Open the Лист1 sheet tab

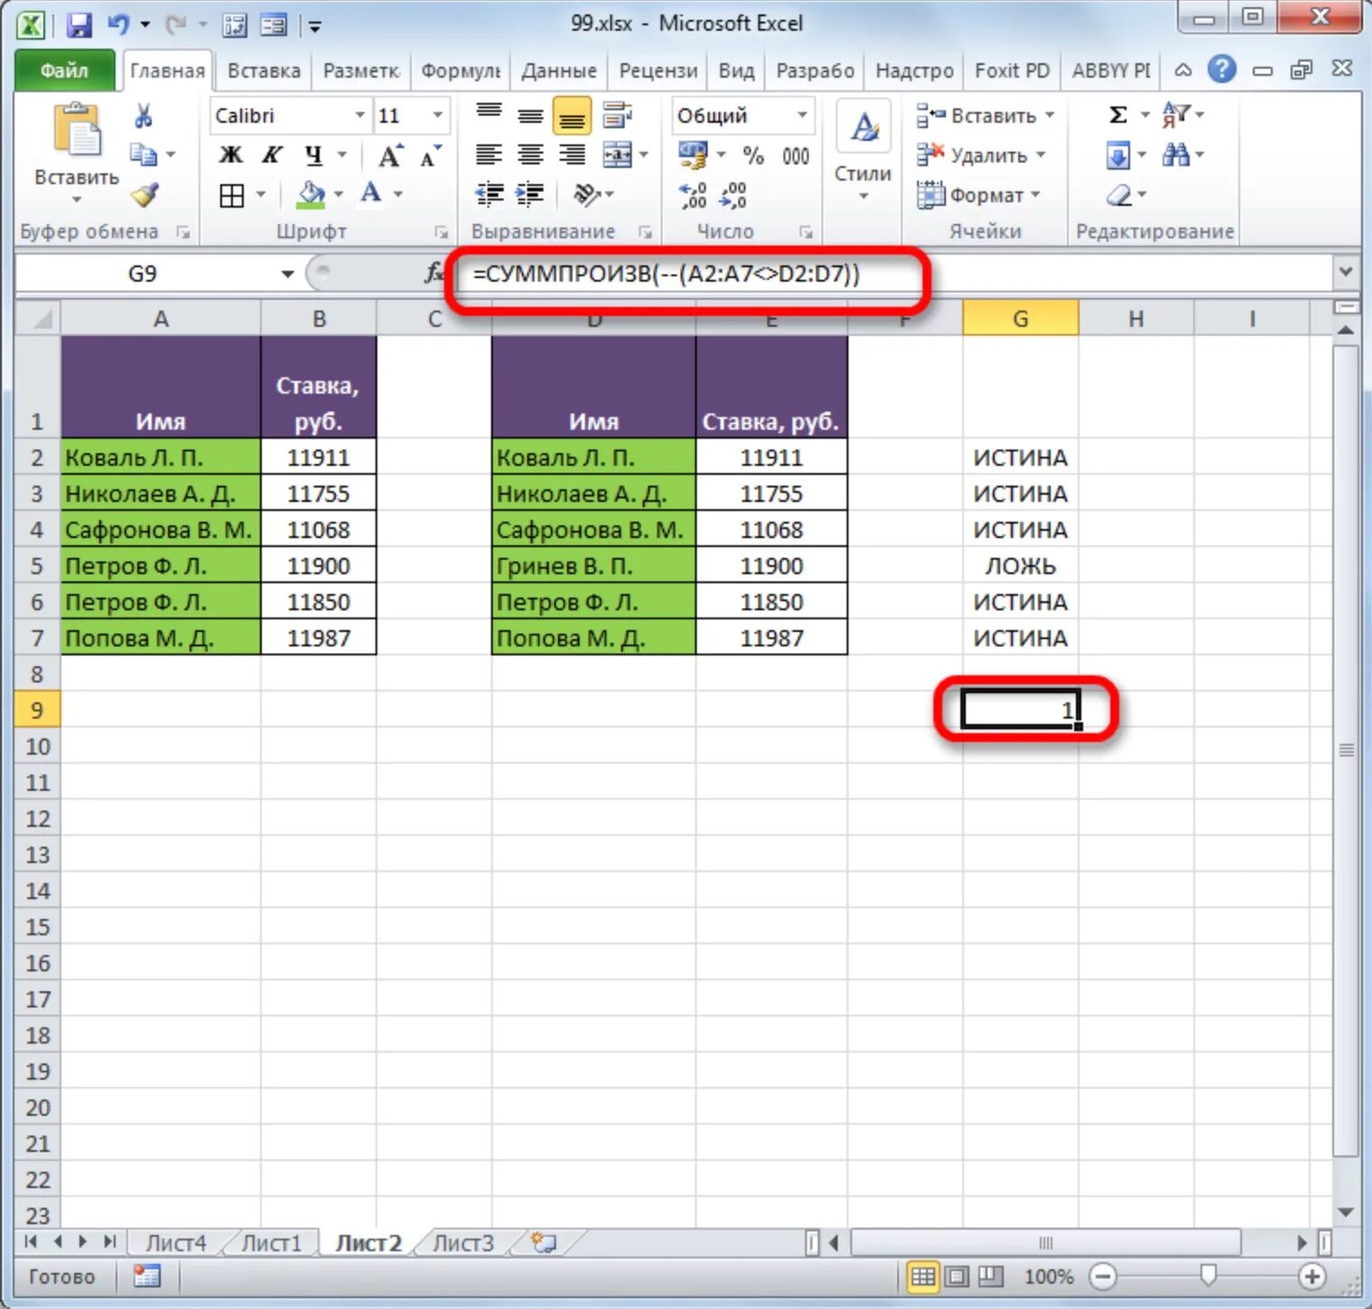click(271, 1243)
